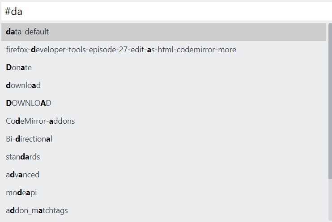Click the scrollbar track below the thumb
This screenshot has width=332, height=222.
330,201
